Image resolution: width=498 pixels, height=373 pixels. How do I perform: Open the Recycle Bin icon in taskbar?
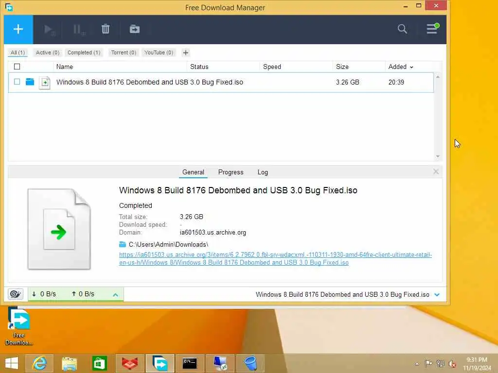click(x=250, y=363)
